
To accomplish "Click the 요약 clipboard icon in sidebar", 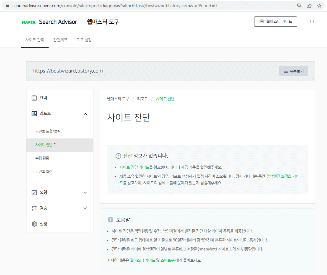I will click(x=35, y=97).
